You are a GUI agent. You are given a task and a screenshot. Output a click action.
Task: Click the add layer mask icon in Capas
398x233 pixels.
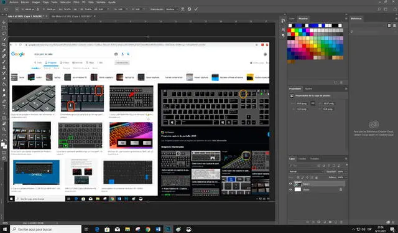coord(319,222)
